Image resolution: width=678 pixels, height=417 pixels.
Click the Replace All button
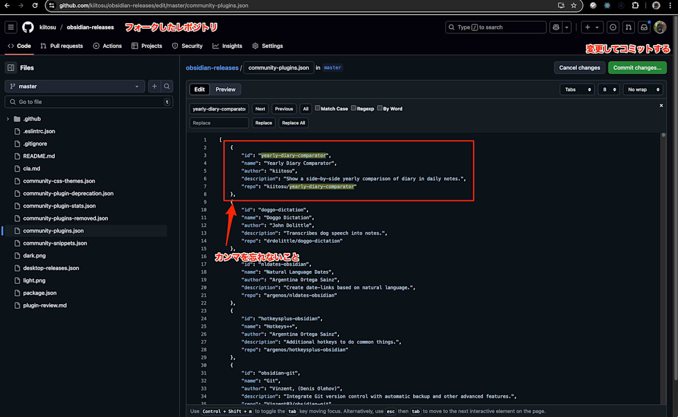(293, 123)
